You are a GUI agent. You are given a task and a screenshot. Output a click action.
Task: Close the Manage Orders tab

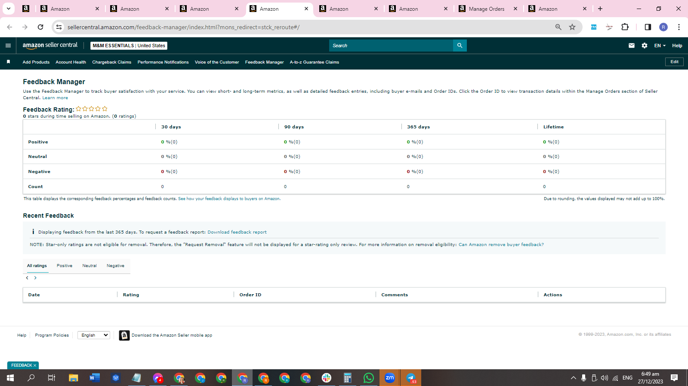tap(515, 9)
